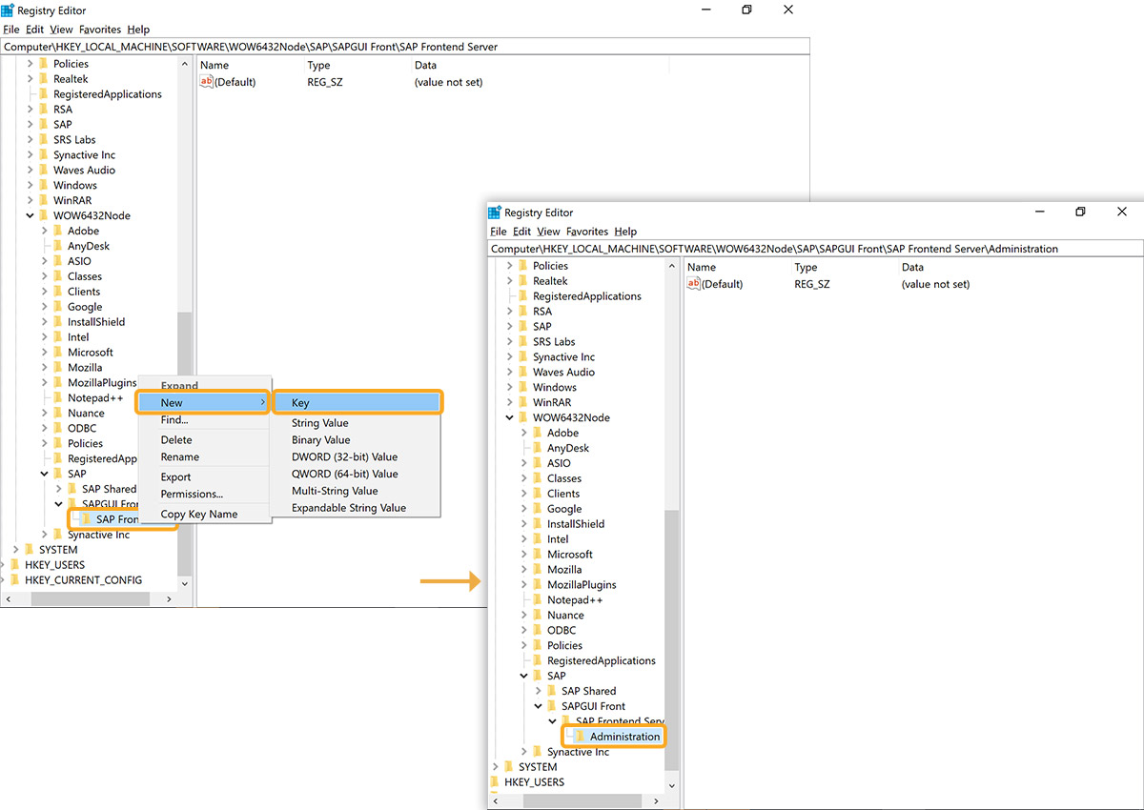The height and width of the screenshot is (810, 1144).
Task: Select Multi-String Value option
Action: [x=335, y=491]
